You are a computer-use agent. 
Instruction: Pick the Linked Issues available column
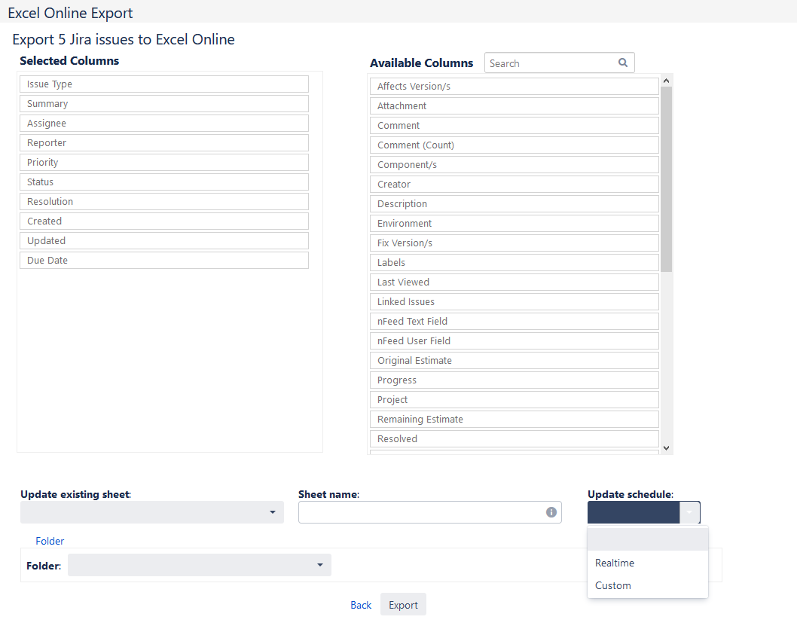pyautogui.click(x=515, y=302)
